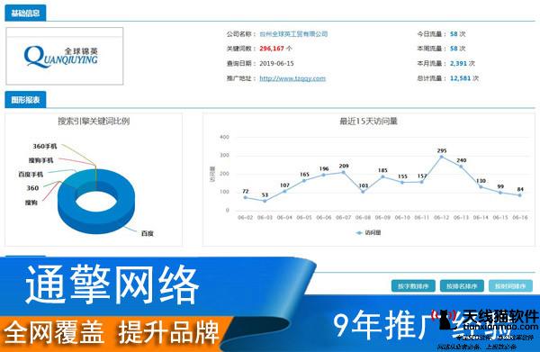This screenshot has height=352, width=540.
Task: Sort by word count with 按字数排序
Action: pos(413,286)
